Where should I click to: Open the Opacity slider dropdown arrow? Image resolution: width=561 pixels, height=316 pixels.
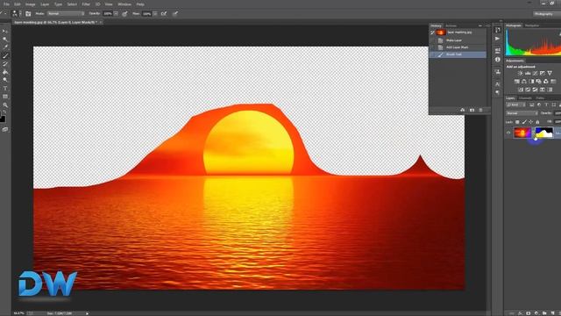[116, 14]
